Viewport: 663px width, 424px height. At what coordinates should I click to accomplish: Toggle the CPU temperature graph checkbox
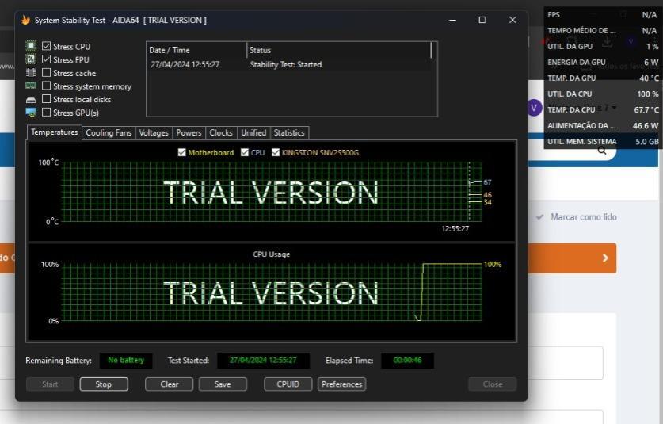tap(245, 152)
